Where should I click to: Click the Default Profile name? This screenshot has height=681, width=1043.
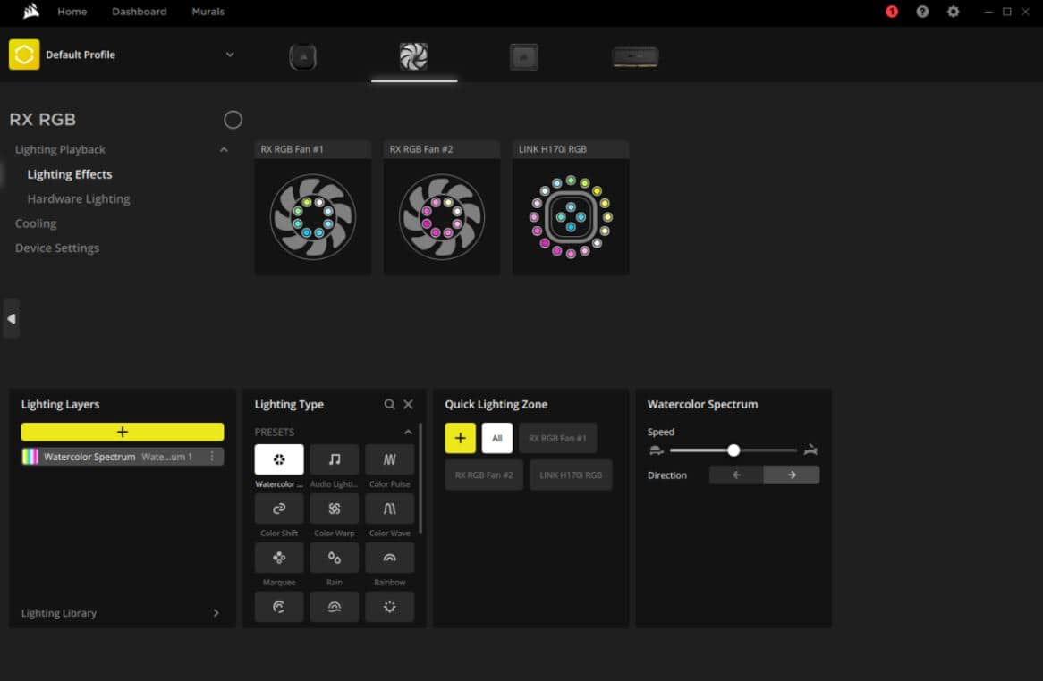81,55
